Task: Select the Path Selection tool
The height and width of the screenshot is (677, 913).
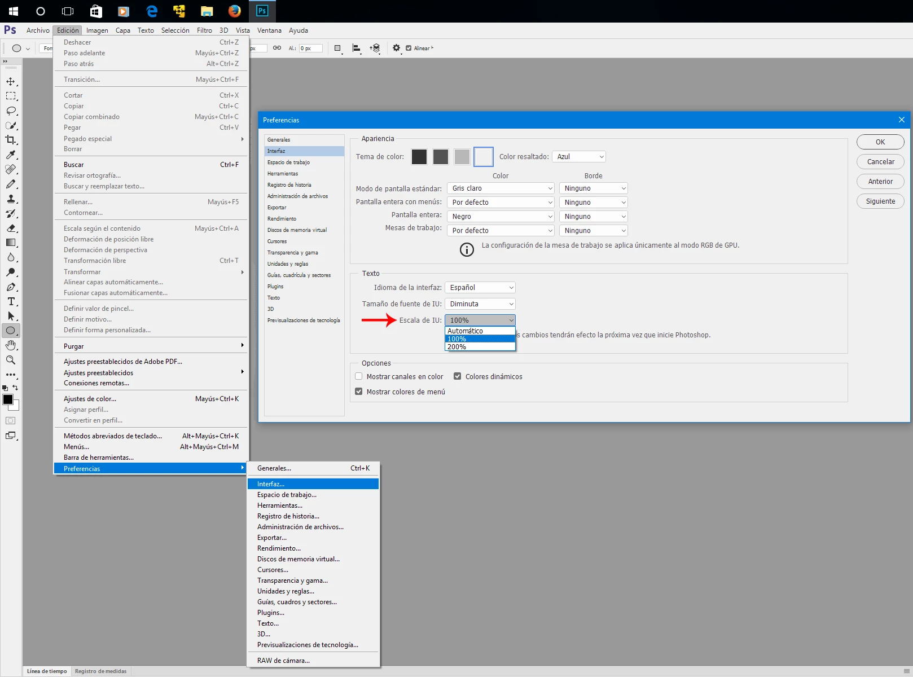Action: pyautogui.click(x=11, y=316)
